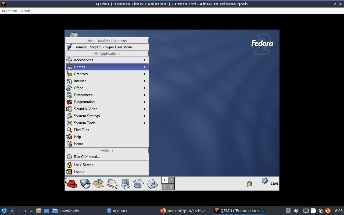344x215 pixels.
Task: Expand the Sound & Video submenu
Action: click(x=107, y=109)
